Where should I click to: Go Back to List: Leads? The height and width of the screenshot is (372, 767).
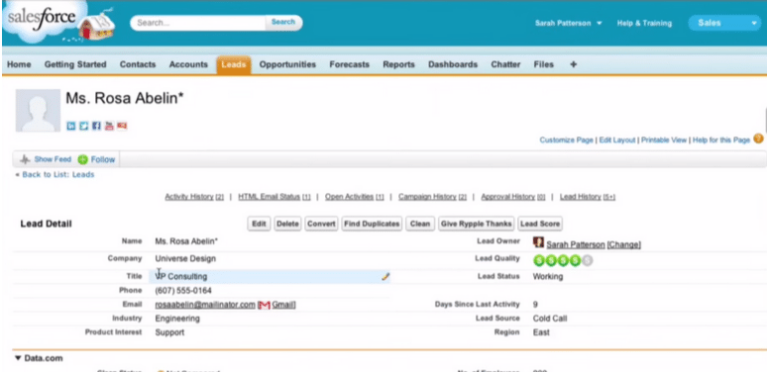pyautogui.click(x=58, y=175)
